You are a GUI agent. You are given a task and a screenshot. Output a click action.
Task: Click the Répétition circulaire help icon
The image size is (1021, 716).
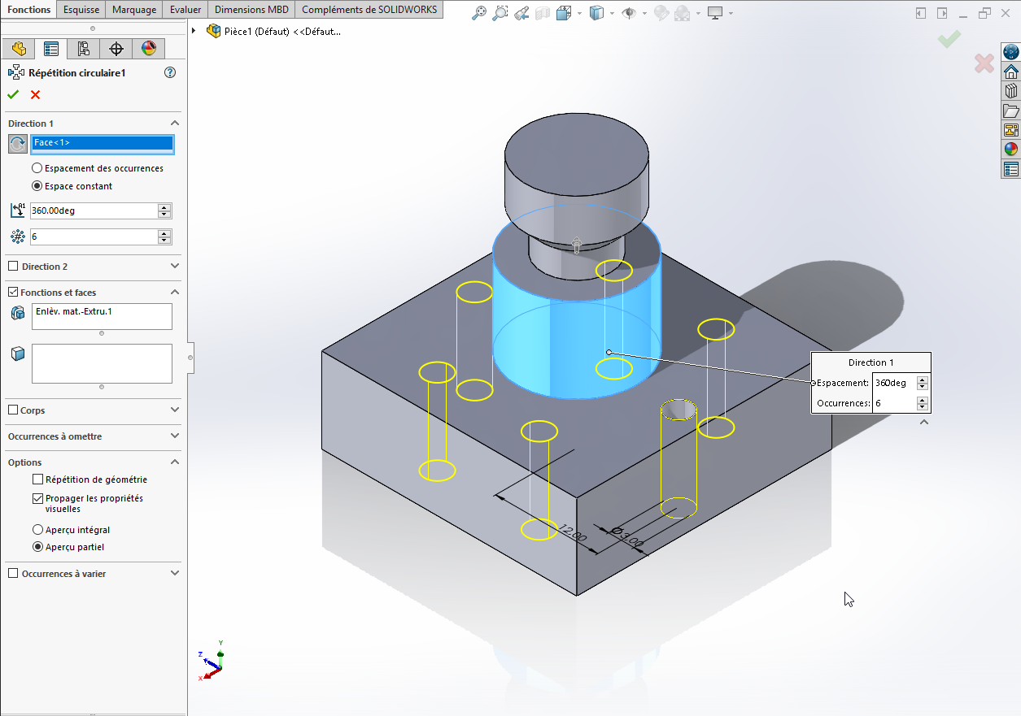(x=170, y=72)
